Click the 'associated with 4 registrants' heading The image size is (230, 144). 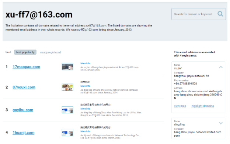coord(195,54)
